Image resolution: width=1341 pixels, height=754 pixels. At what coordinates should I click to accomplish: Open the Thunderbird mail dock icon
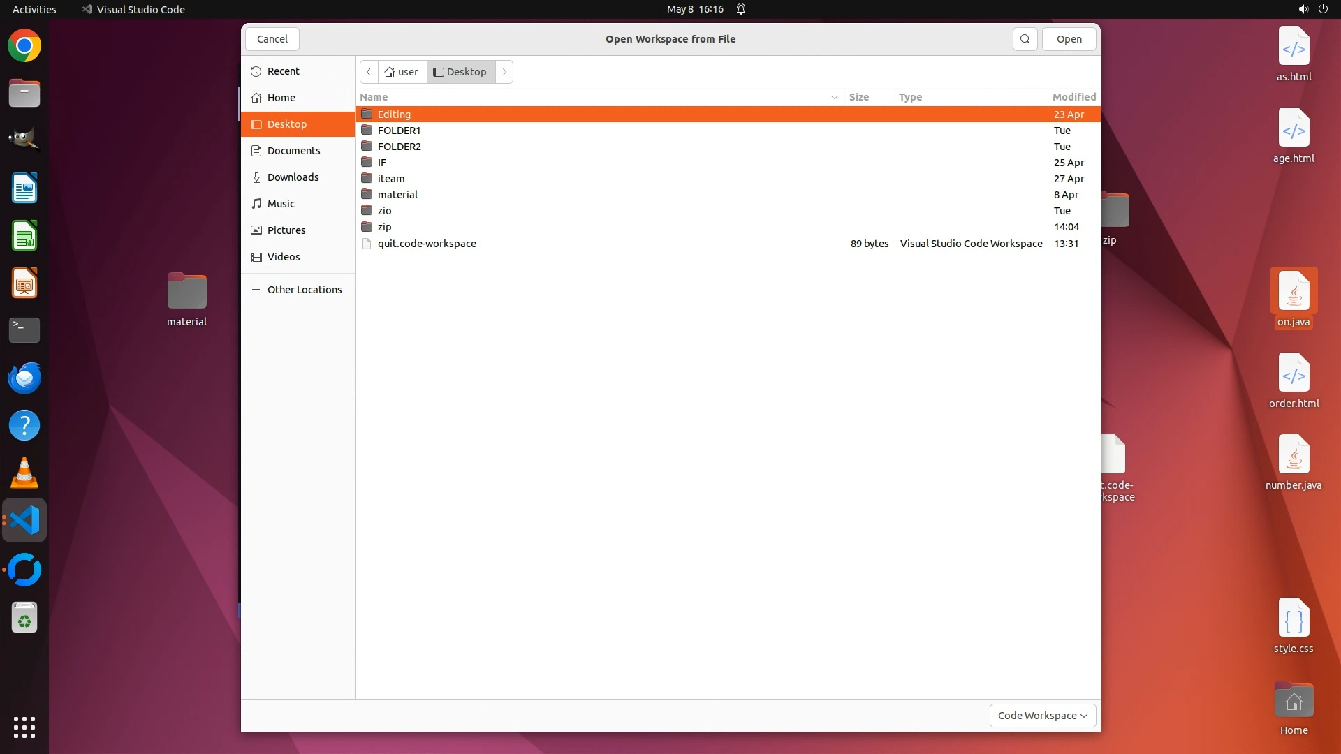point(24,378)
